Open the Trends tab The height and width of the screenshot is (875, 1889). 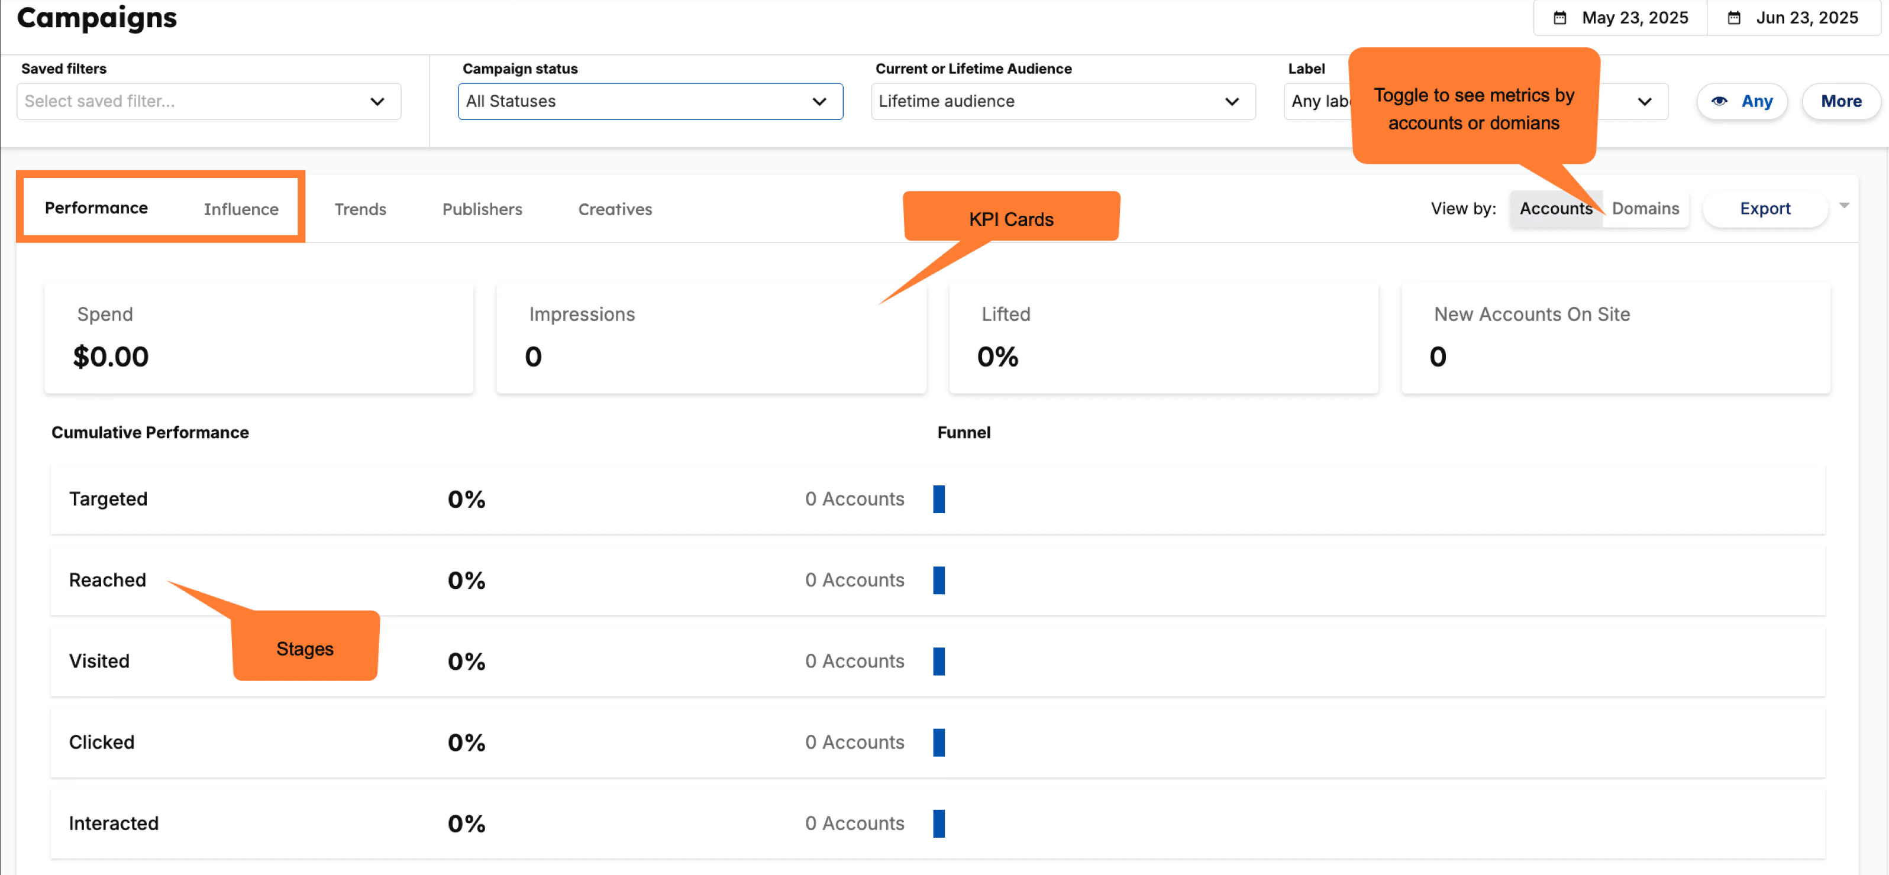pyautogui.click(x=360, y=209)
